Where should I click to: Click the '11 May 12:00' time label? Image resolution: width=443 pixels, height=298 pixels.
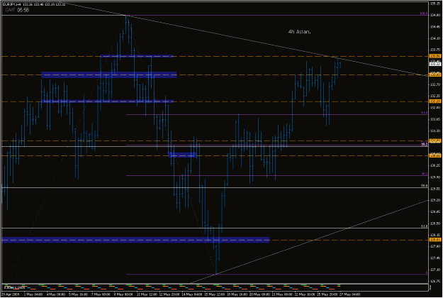click(x=147, y=294)
